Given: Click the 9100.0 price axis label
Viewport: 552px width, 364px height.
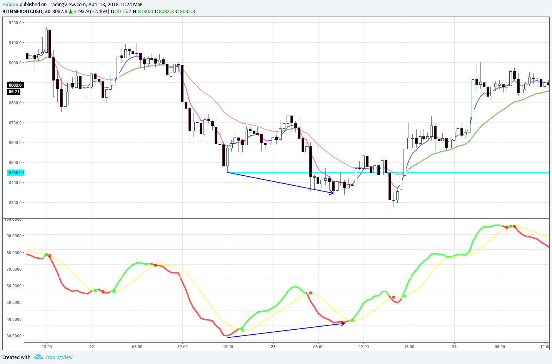Looking at the screenshot, I should (15, 43).
